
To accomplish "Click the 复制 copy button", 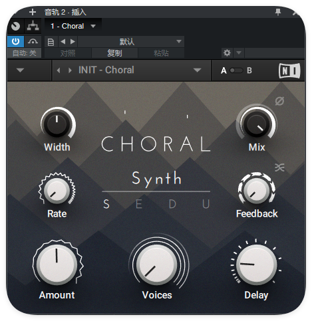I will [114, 53].
